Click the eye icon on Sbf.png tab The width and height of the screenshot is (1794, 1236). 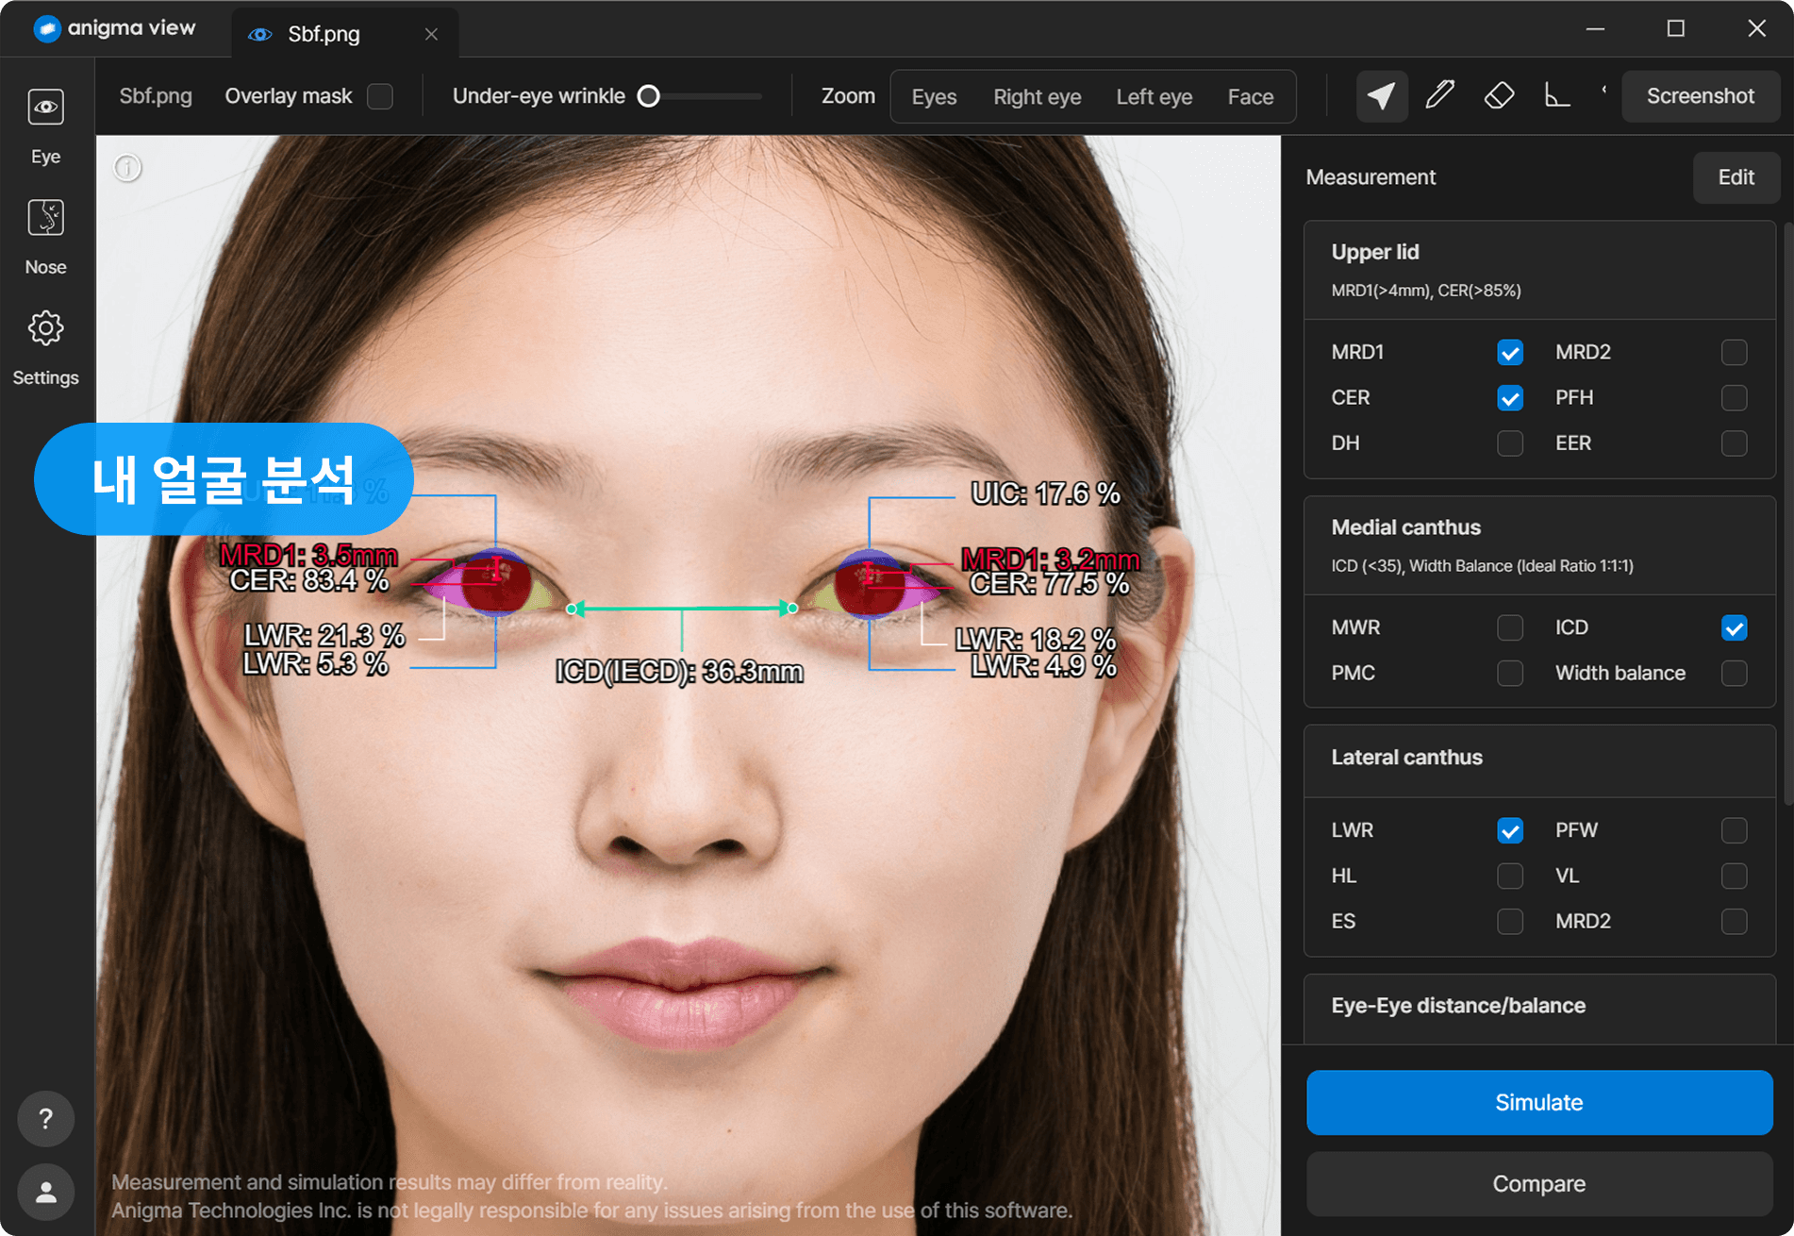[x=259, y=34]
